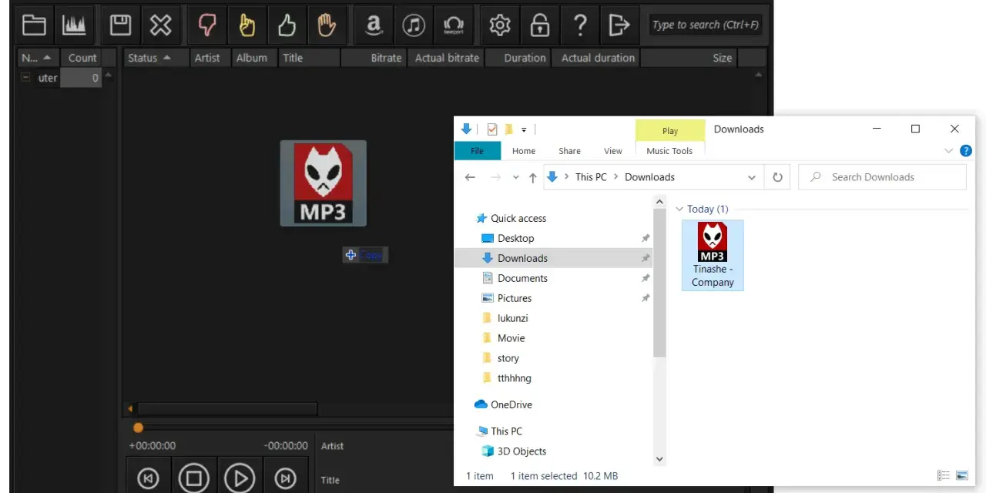Go back with Explorer's back arrow
The width and height of the screenshot is (986, 493).
pos(470,177)
